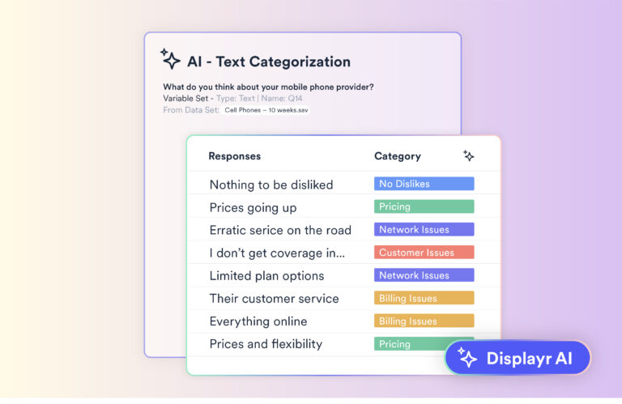The width and height of the screenshot is (622, 404).
Task: Click the Responses column header
Action: (235, 156)
